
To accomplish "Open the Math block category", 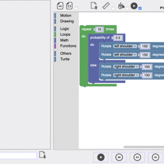I will [x=64, y=40].
